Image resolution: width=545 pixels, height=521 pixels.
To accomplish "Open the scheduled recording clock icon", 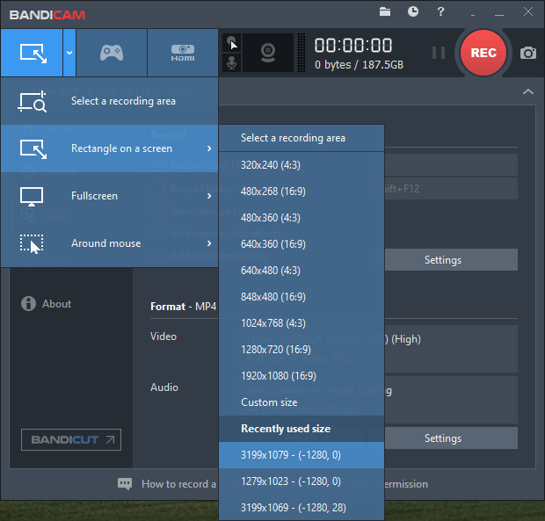I will pyautogui.click(x=413, y=11).
